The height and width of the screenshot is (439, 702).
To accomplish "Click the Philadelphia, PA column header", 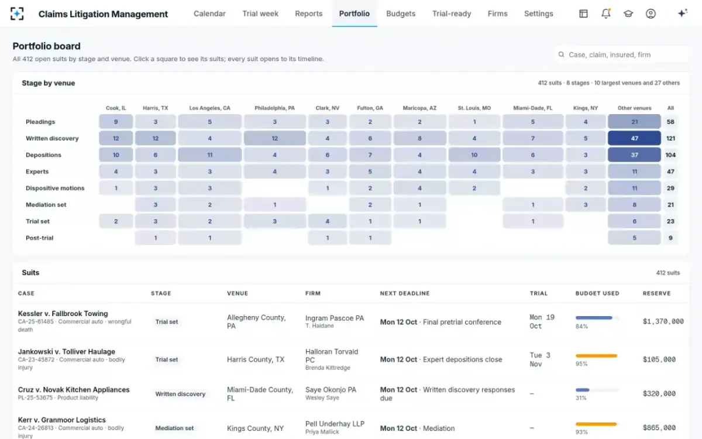I will pos(275,108).
